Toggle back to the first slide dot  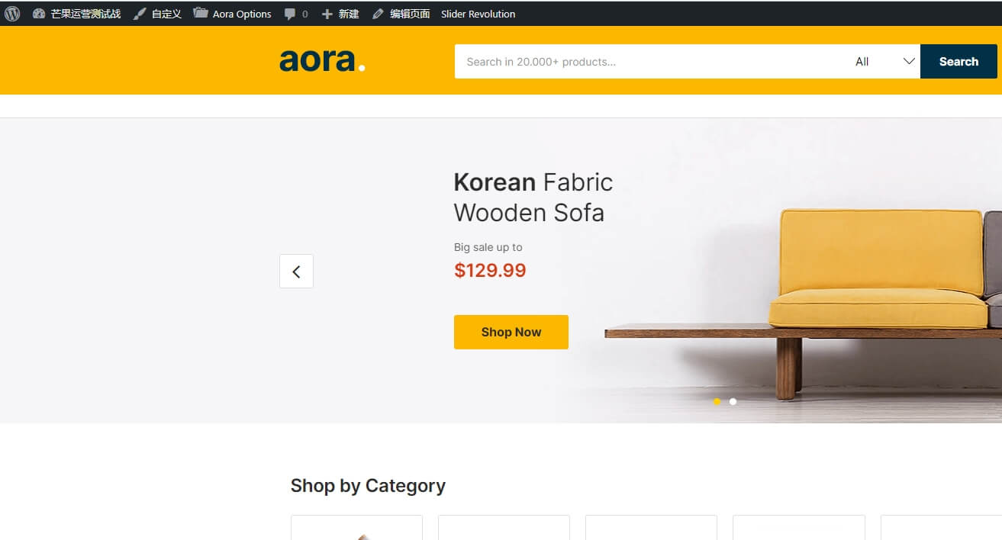pyautogui.click(x=717, y=401)
